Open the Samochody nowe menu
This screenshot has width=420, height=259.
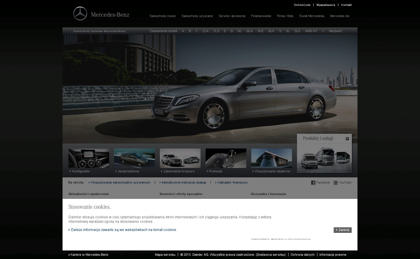click(163, 16)
